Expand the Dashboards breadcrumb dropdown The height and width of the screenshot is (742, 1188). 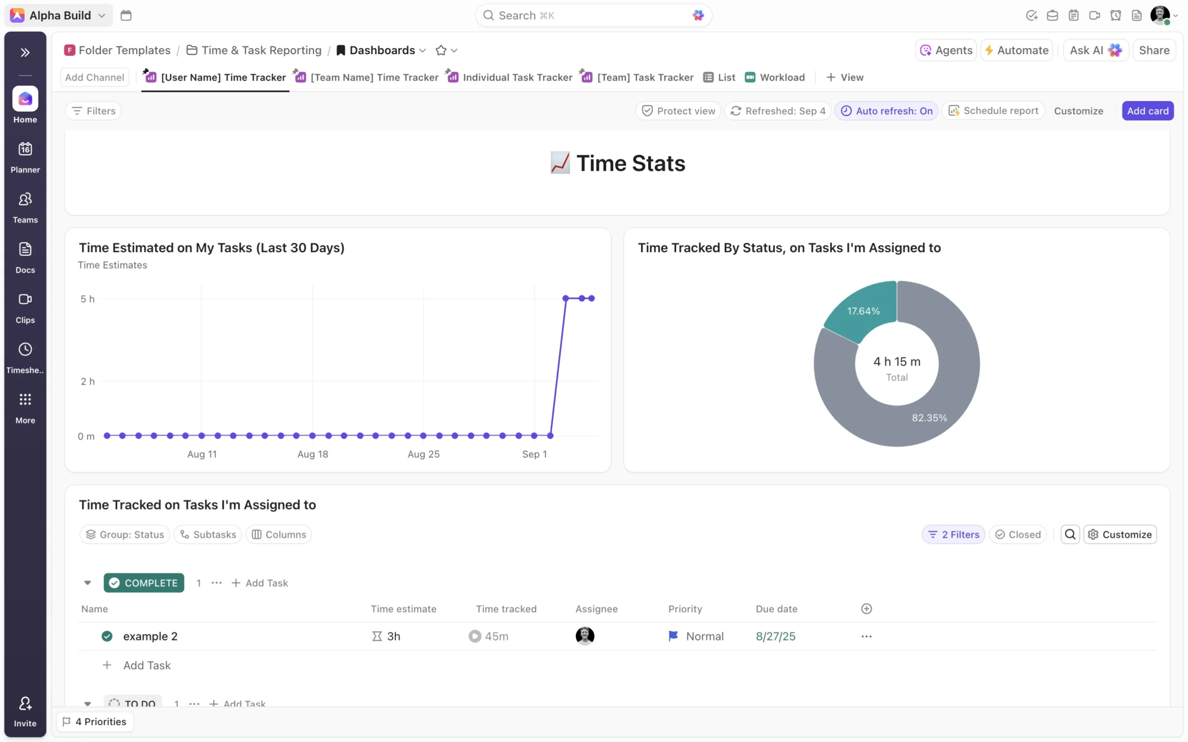pyautogui.click(x=423, y=50)
